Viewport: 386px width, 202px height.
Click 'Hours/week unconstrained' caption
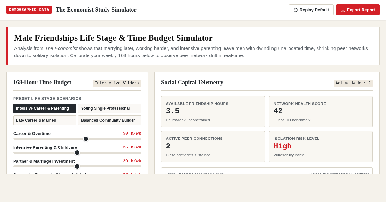[188, 120]
